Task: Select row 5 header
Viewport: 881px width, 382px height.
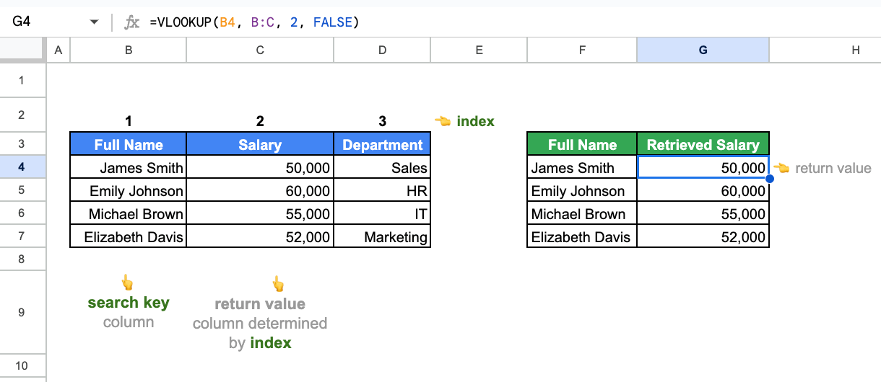Action: tap(23, 190)
